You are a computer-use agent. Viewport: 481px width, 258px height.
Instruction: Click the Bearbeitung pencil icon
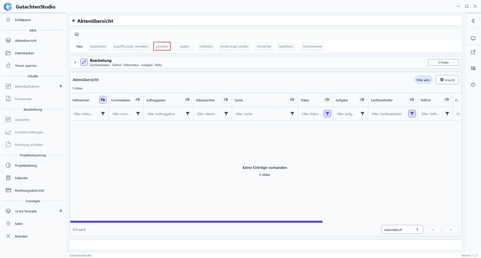tap(84, 62)
